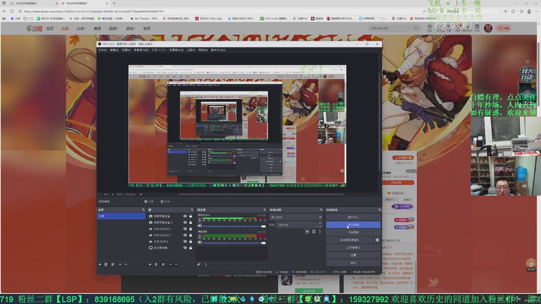Click the settings button in Controls
The height and width of the screenshot is (304, 541).
(x=353, y=255)
